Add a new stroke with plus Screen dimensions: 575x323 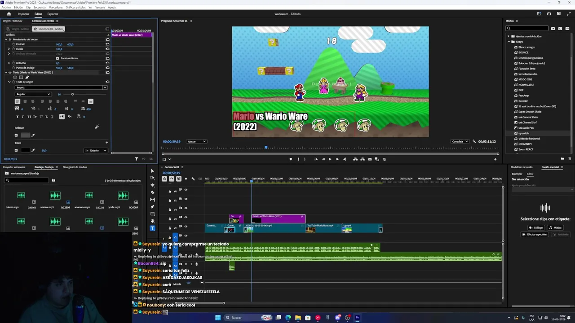106,143
